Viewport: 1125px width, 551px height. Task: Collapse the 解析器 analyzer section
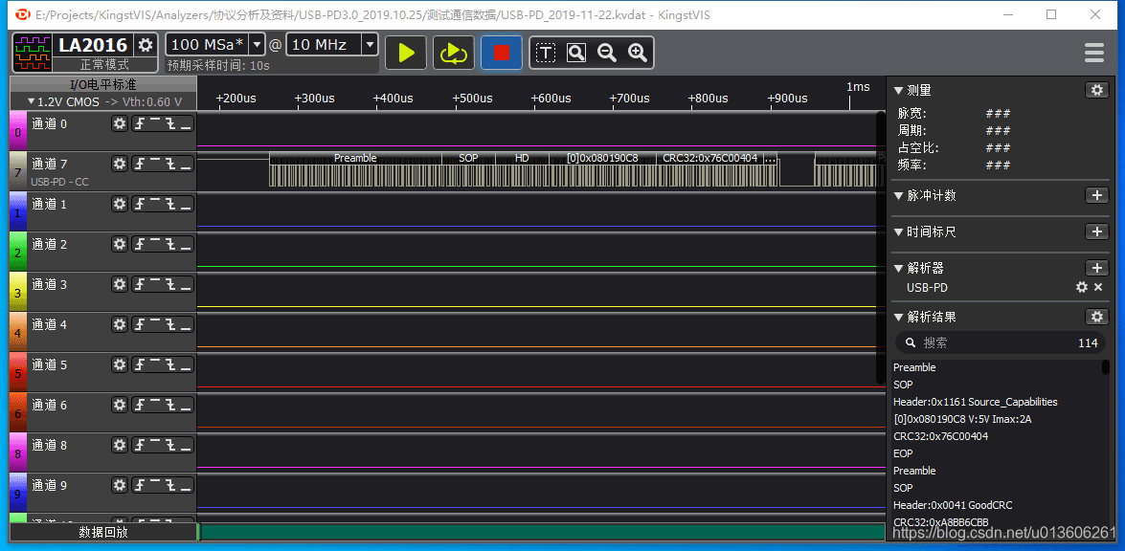[897, 268]
